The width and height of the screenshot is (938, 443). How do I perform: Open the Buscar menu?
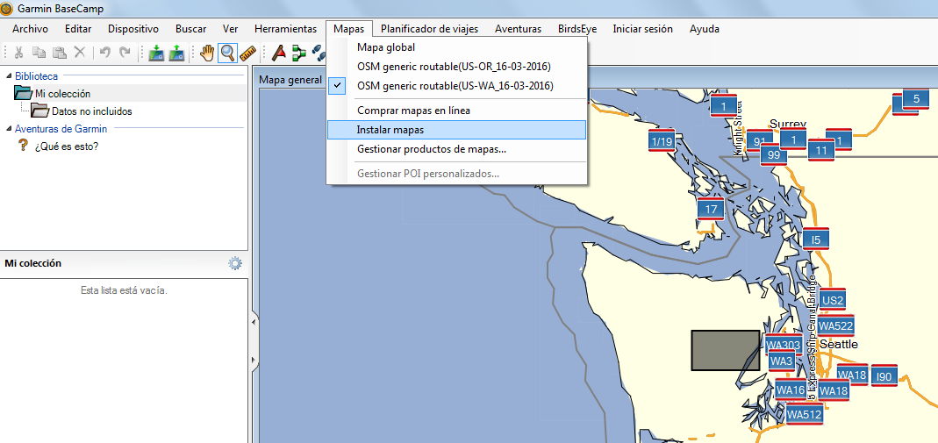(190, 29)
